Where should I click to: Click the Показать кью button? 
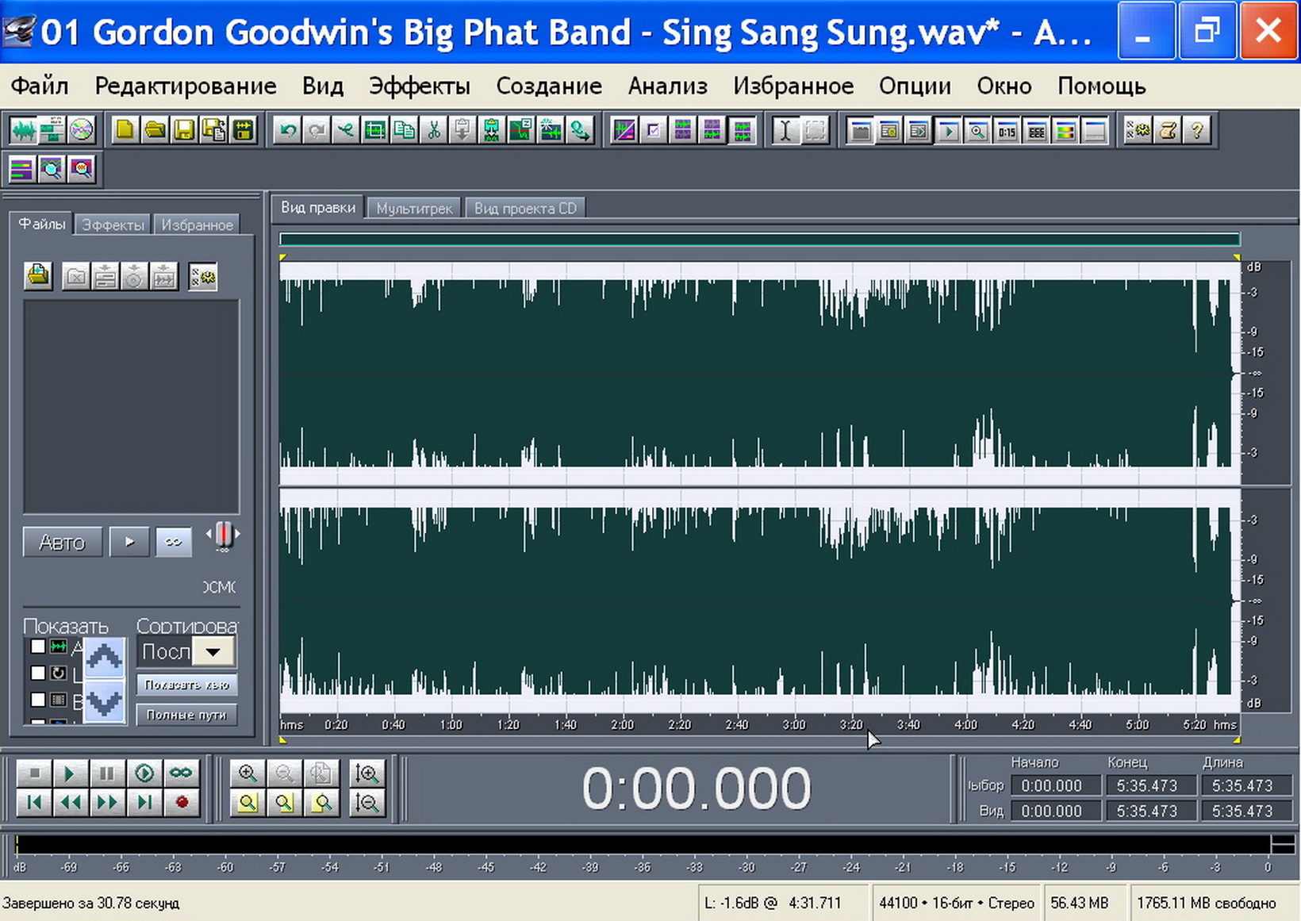[x=186, y=685]
